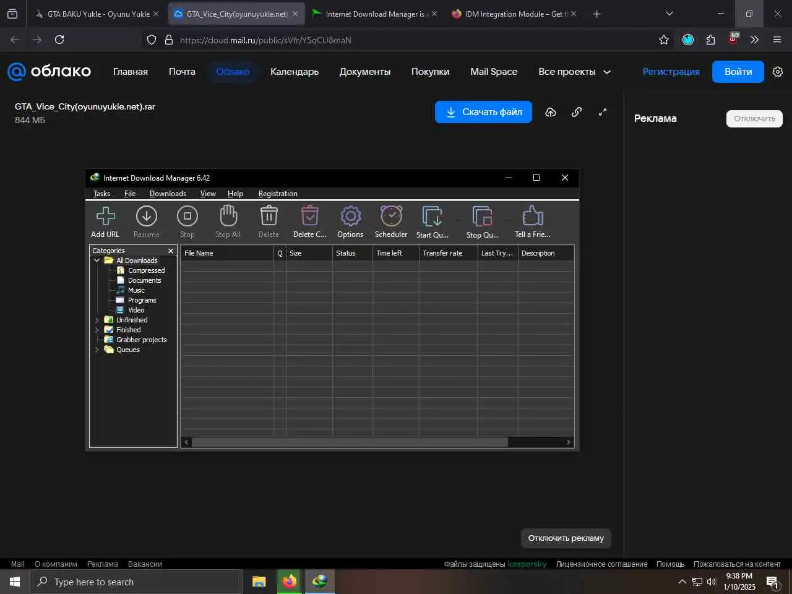
Task: Click the horizontal scrollbar in IDM list
Action: coord(350,442)
